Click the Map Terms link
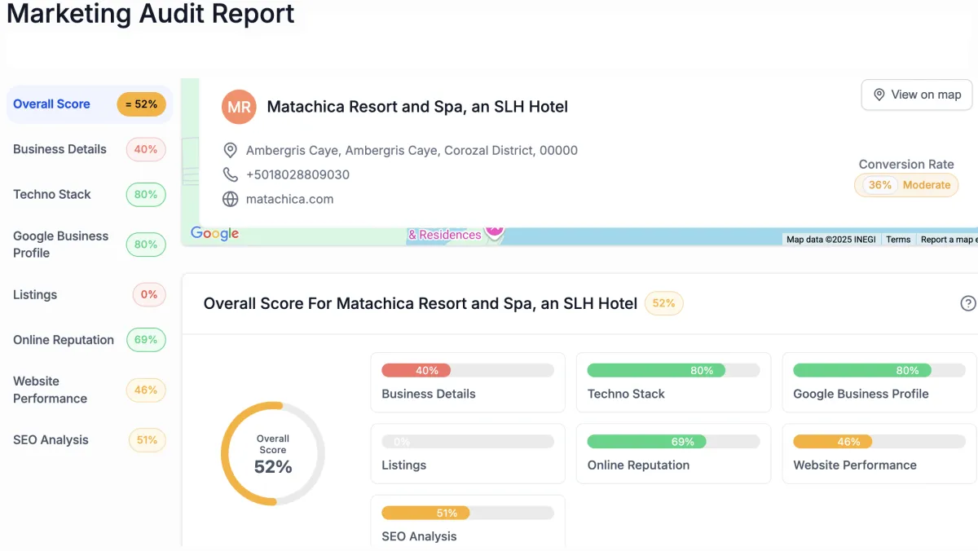This screenshot has height=551, width=978. [x=898, y=240]
